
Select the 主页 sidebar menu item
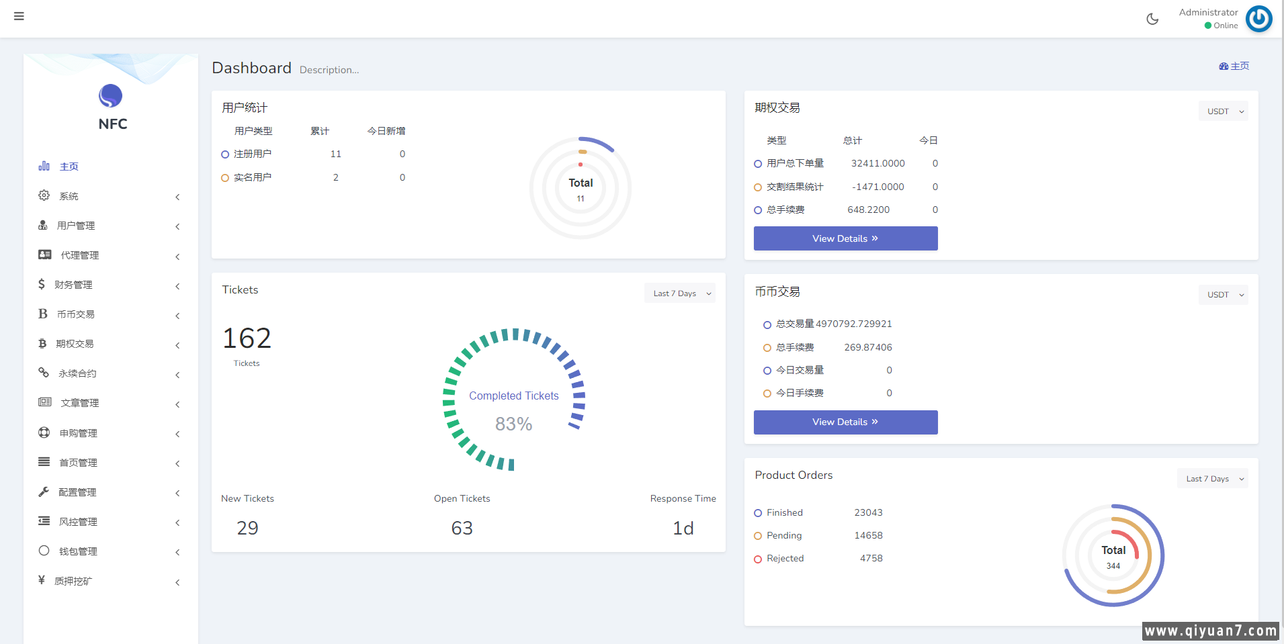pyautogui.click(x=69, y=167)
